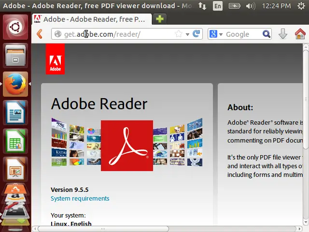The image size is (309, 232).
Task: Expand the URL history dropdown arrow
Action: tap(187, 34)
